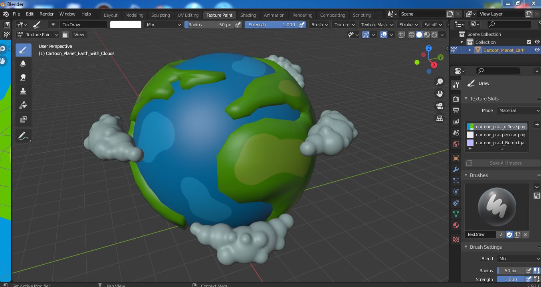
Task: Open the Scene properties tab
Action: click(x=456, y=132)
